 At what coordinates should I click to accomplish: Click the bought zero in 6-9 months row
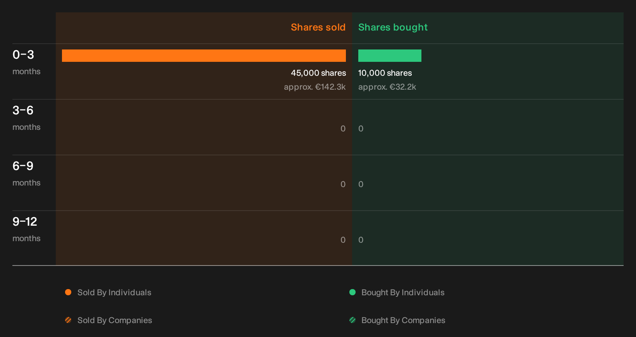[x=361, y=184]
